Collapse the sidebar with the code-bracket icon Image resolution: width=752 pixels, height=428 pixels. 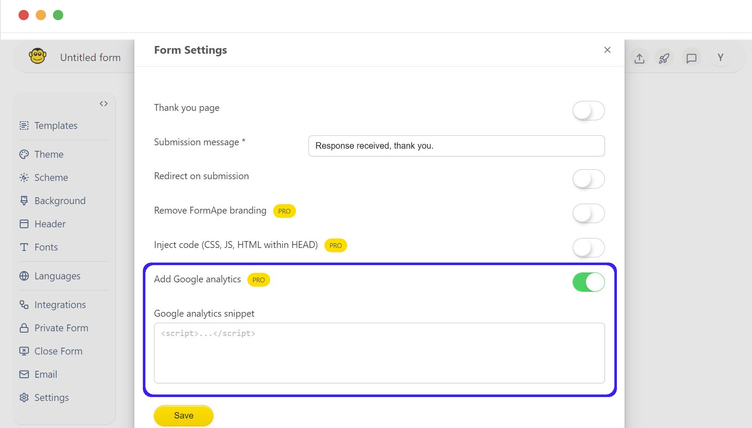click(104, 104)
